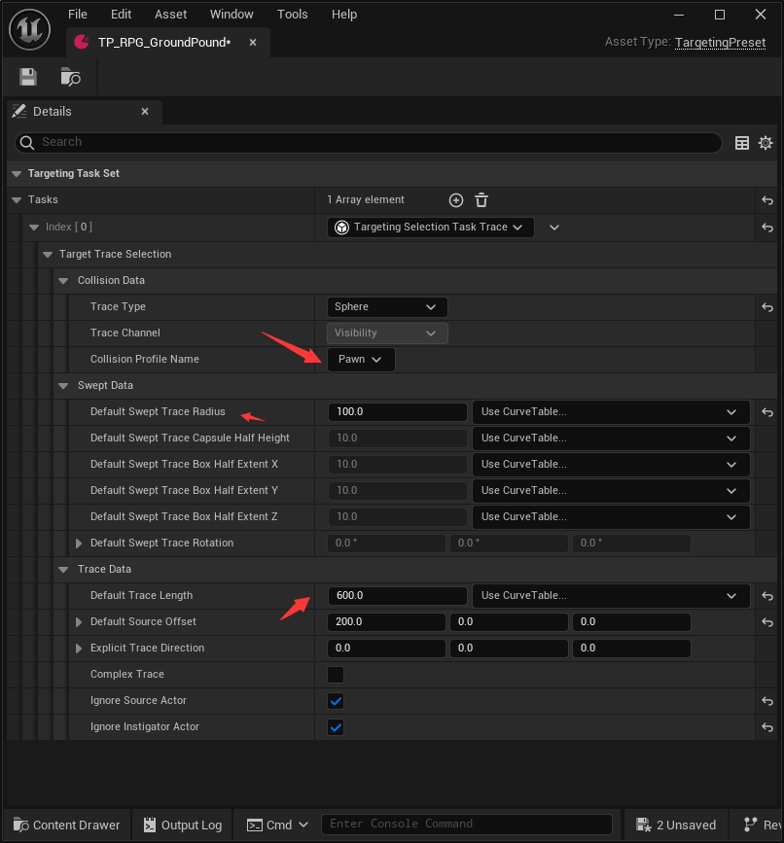784x843 pixels.
Task: Save the TP_RPG_GroundPound asset
Action: (28, 77)
